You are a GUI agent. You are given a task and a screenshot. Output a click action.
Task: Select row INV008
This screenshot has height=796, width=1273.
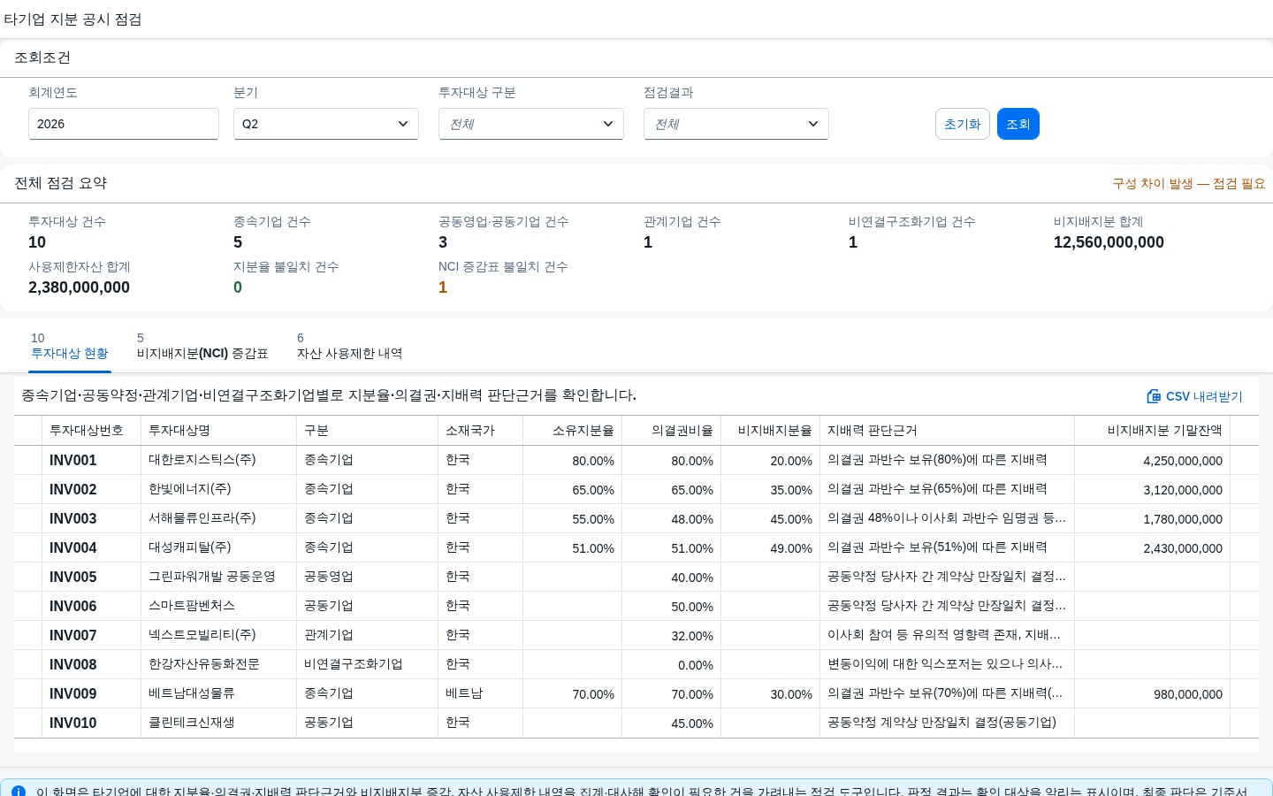point(636,664)
